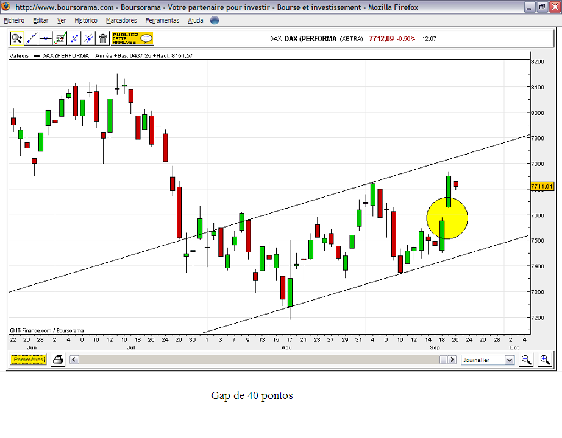Viewport: 562px width, 438px height.
Task: Click the zoom in magnifier button
Action: [545, 360]
